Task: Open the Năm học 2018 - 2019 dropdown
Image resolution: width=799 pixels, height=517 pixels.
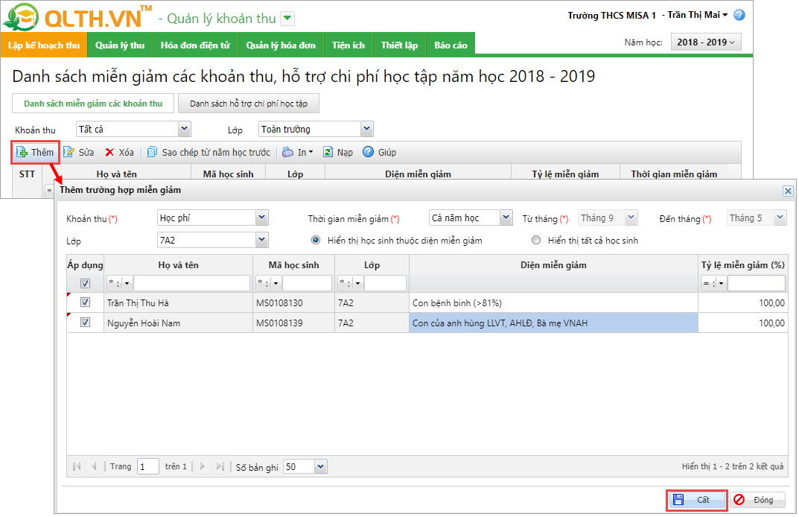Action: point(706,42)
